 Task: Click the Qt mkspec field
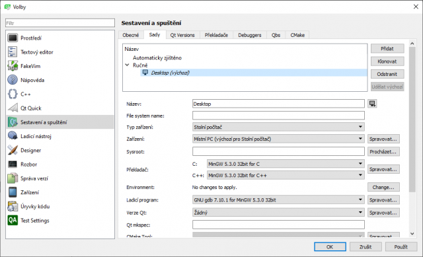point(278,225)
